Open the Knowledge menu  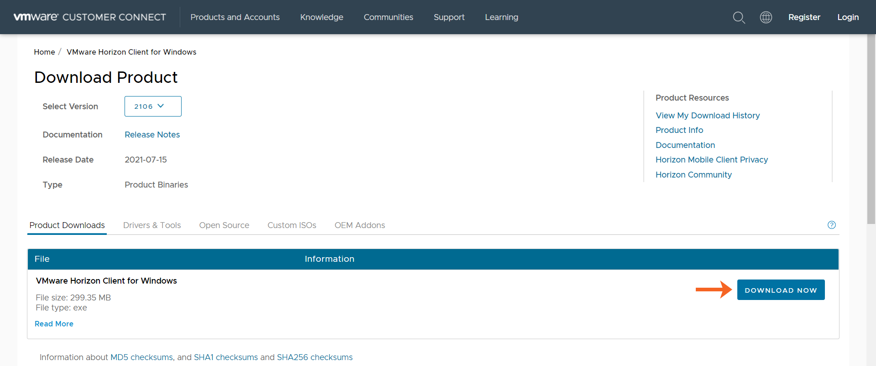coord(322,17)
